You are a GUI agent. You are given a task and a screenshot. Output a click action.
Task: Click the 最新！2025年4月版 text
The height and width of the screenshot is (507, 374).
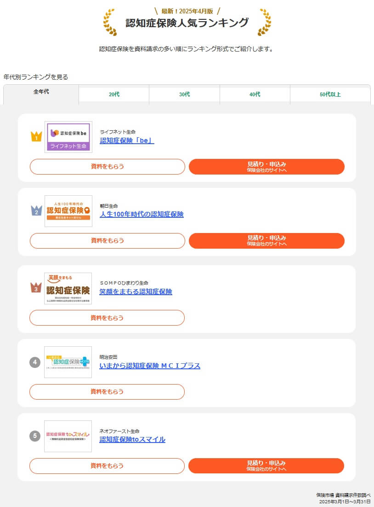[x=187, y=12]
